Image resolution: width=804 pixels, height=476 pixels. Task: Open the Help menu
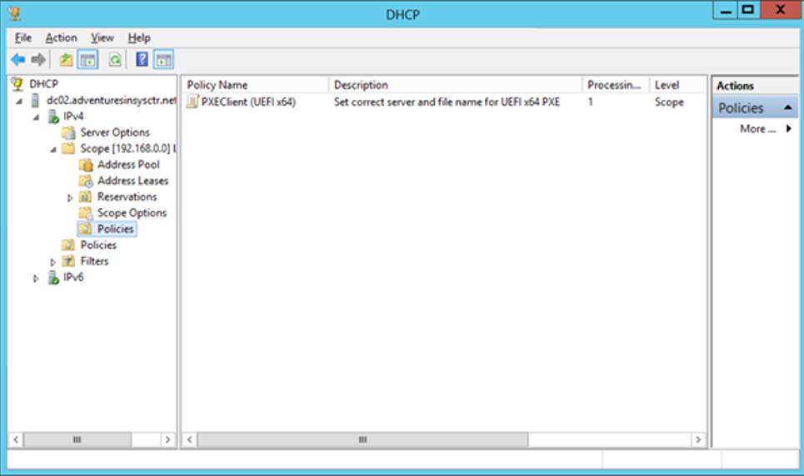click(x=139, y=38)
